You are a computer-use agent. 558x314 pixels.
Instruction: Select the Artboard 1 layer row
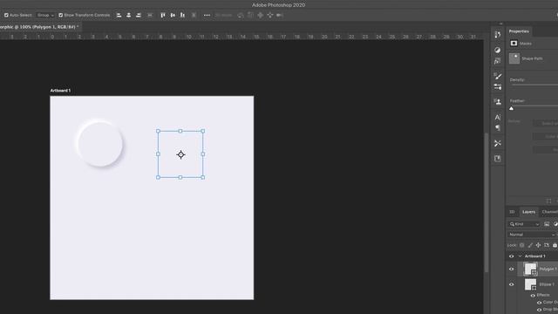tap(532, 256)
